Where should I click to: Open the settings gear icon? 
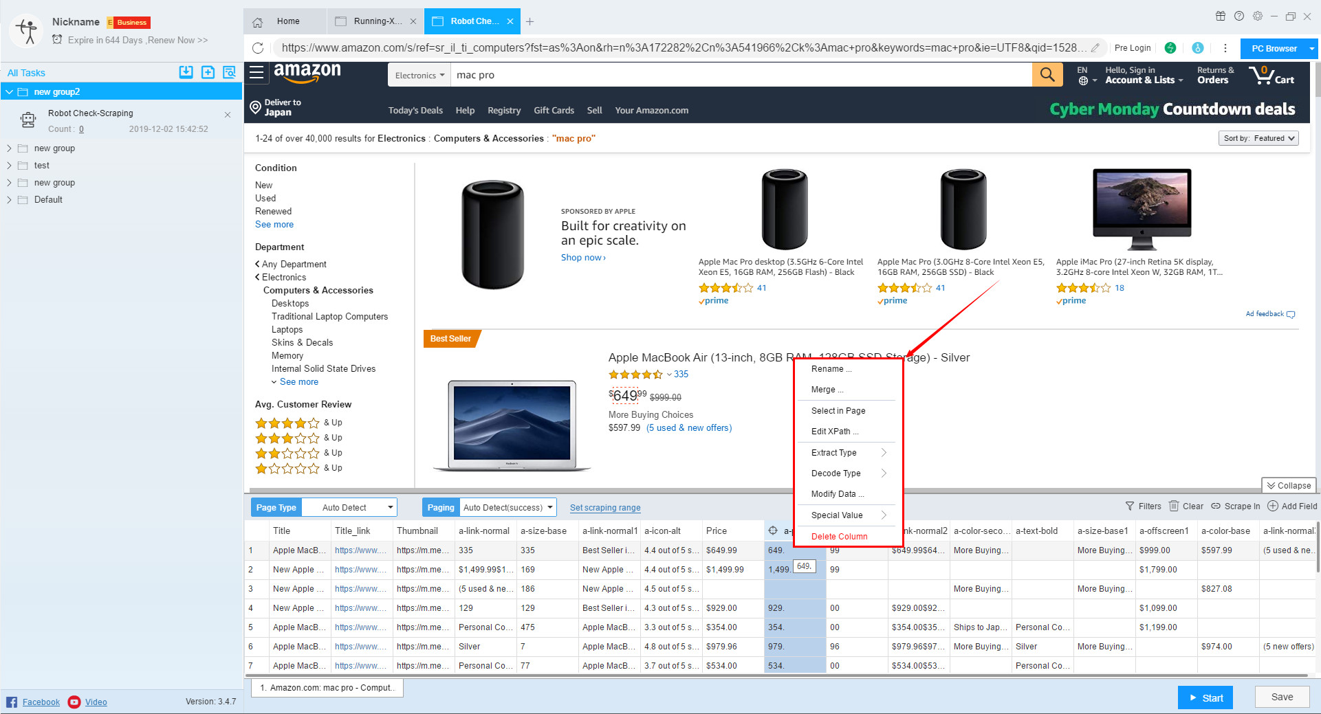coord(1258,16)
